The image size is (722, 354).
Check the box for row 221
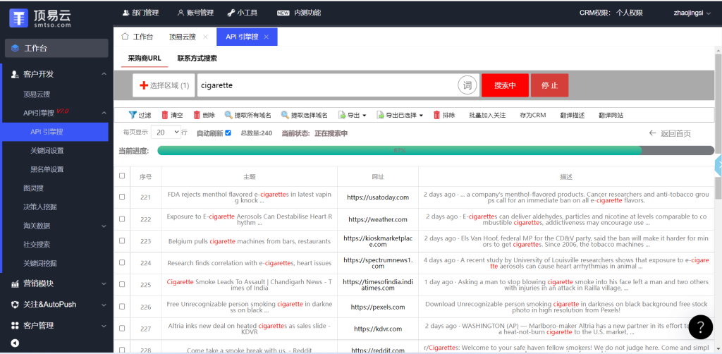(122, 197)
